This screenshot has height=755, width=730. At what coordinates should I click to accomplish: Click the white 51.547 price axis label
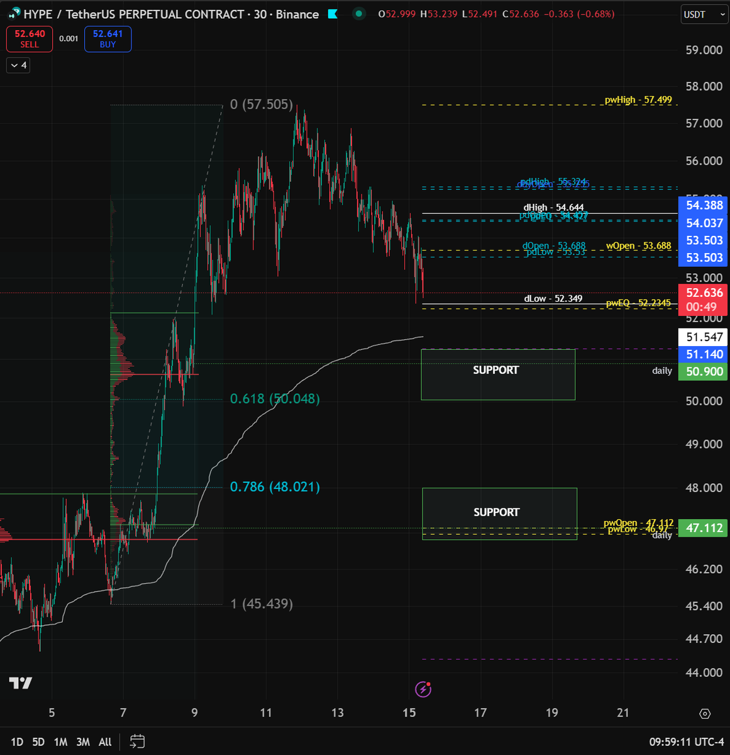[704, 337]
